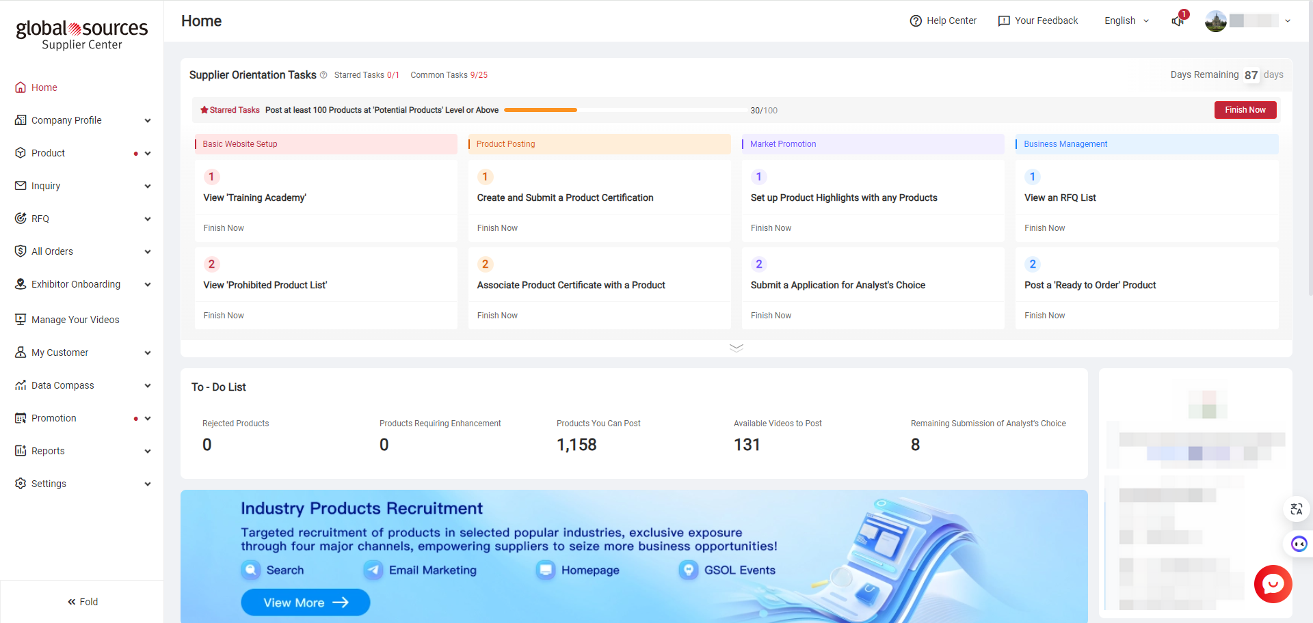Select Manage Your Videos in the sidebar
Viewport: 1313px width, 623px height.
click(75, 319)
